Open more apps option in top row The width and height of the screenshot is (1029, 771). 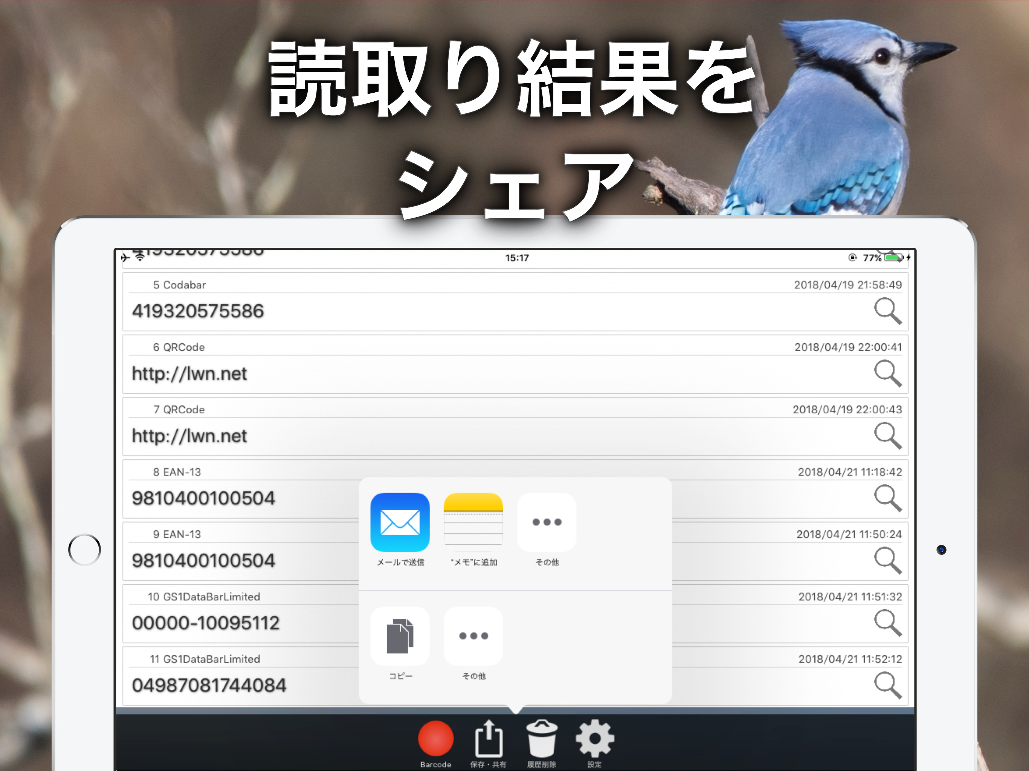(547, 522)
